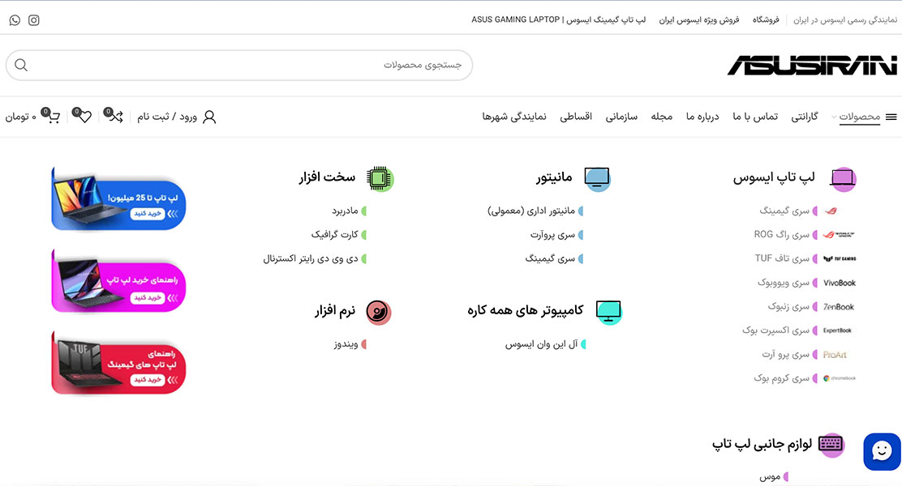
Task: Focus the جستجوی محصولات search field
Action: click(239, 65)
